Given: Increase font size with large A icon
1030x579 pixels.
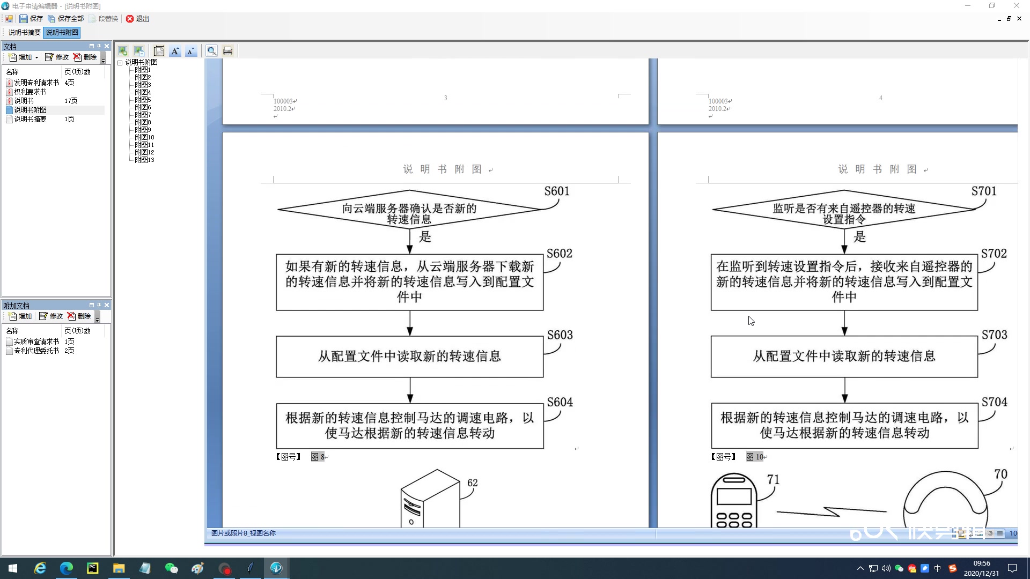Looking at the screenshot, I should coord(175,51).
